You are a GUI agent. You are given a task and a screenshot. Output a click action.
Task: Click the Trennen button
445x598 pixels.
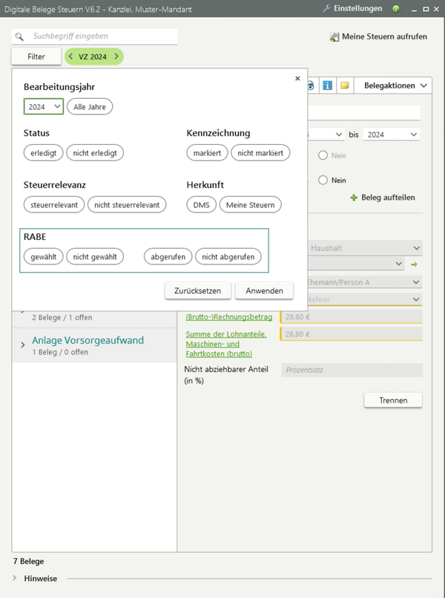click(x=393, y=400)
